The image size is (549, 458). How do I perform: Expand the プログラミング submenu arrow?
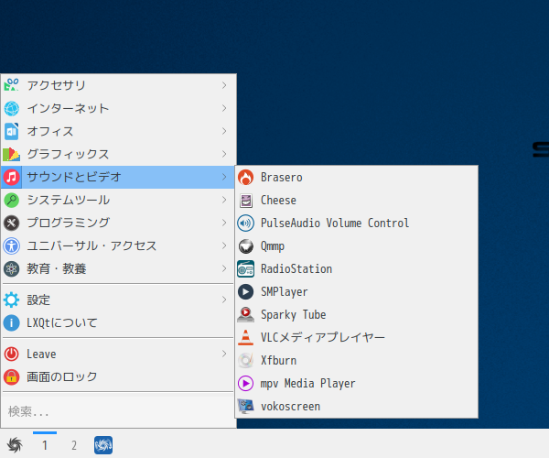pos(224,223)
